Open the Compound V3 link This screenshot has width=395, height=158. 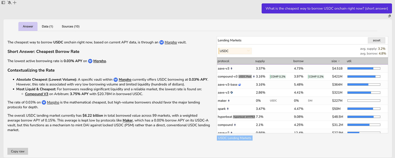coord(37,94)
